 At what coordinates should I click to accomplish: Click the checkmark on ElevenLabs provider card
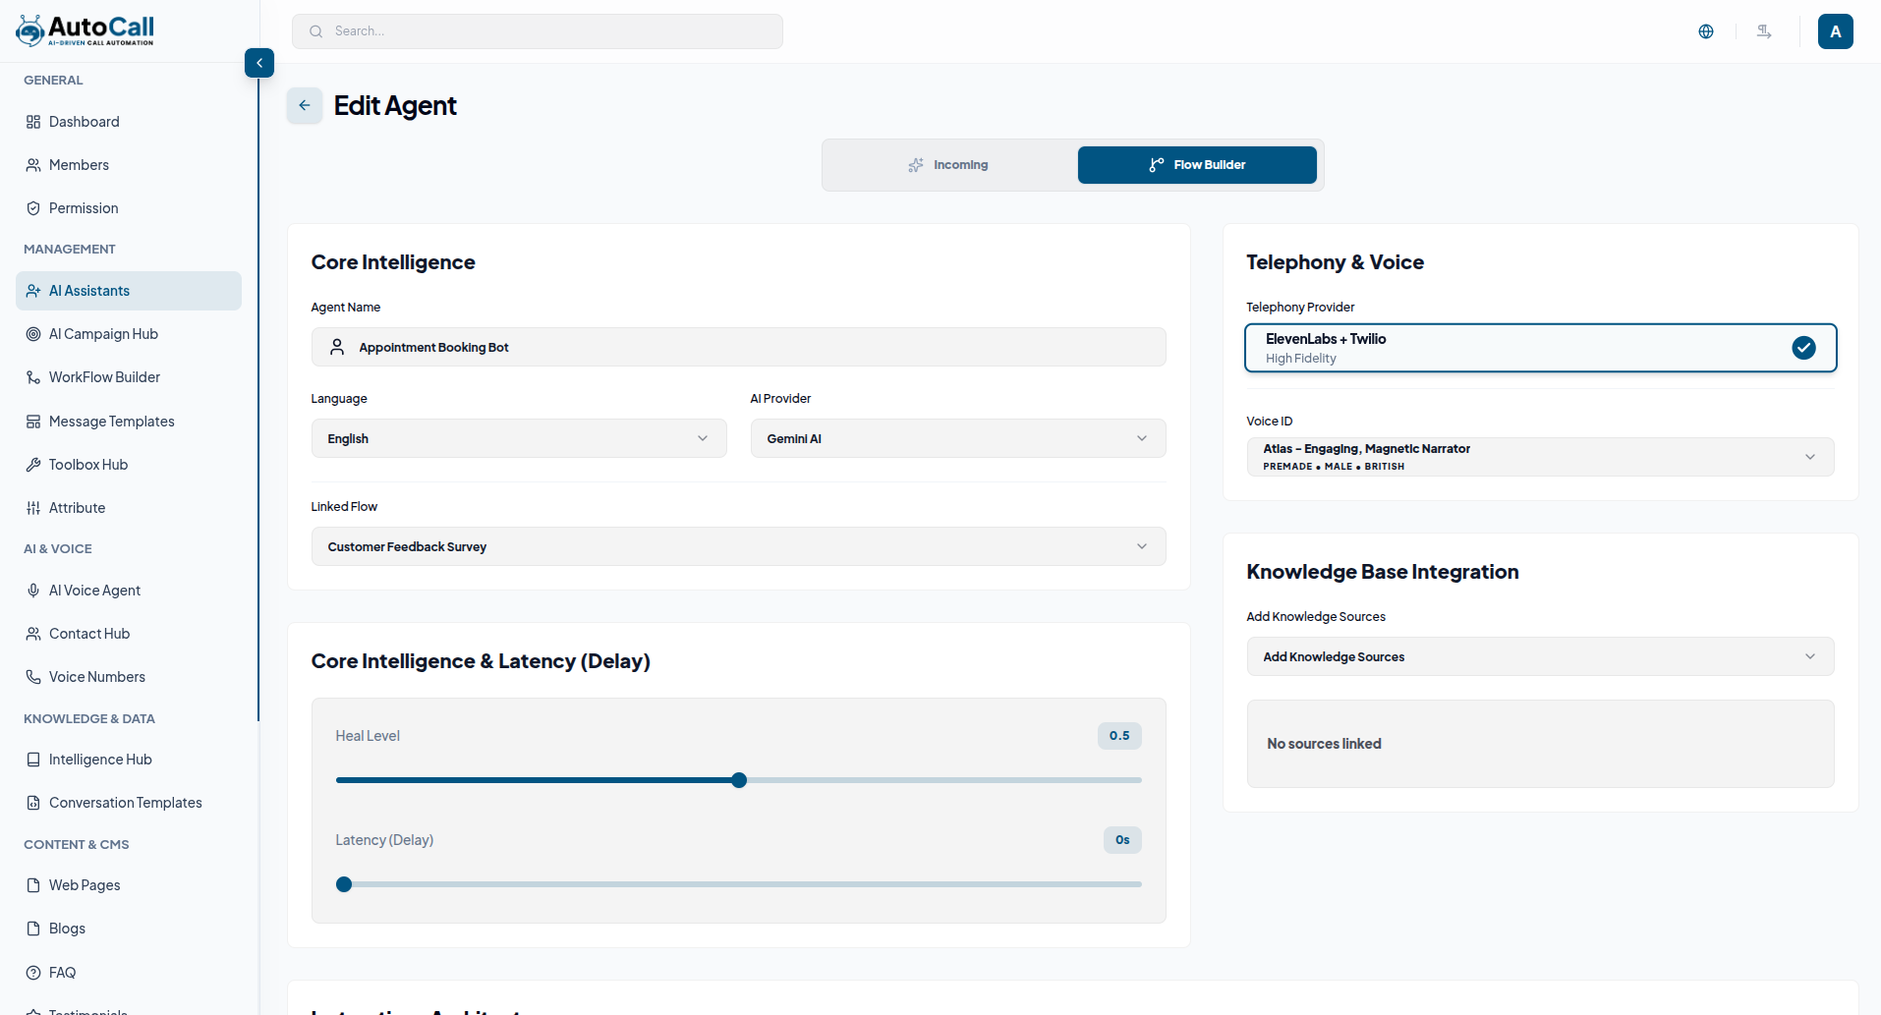click(1803, 348)
